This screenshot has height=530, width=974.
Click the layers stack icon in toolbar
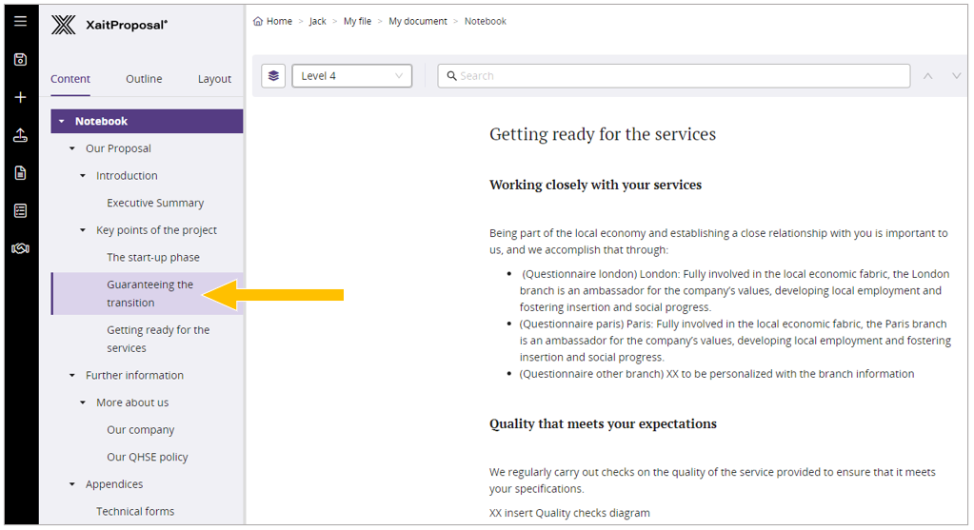273,76
